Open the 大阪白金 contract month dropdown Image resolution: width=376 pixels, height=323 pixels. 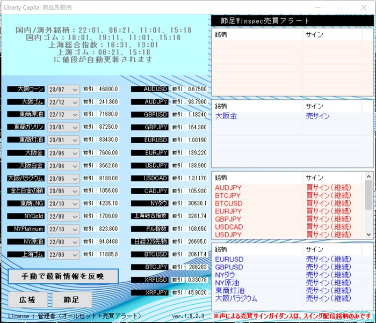(x=63, y=166)
